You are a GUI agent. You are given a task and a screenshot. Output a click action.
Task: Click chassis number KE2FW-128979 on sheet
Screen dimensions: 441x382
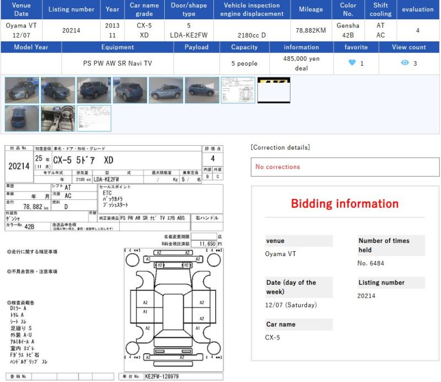tap(162, 376)
